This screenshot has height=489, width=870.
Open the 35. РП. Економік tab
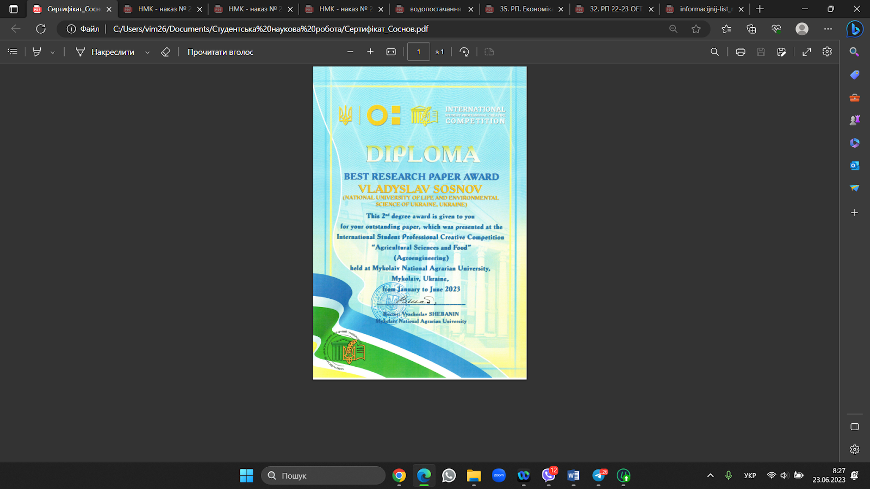(x=525, y=9)
